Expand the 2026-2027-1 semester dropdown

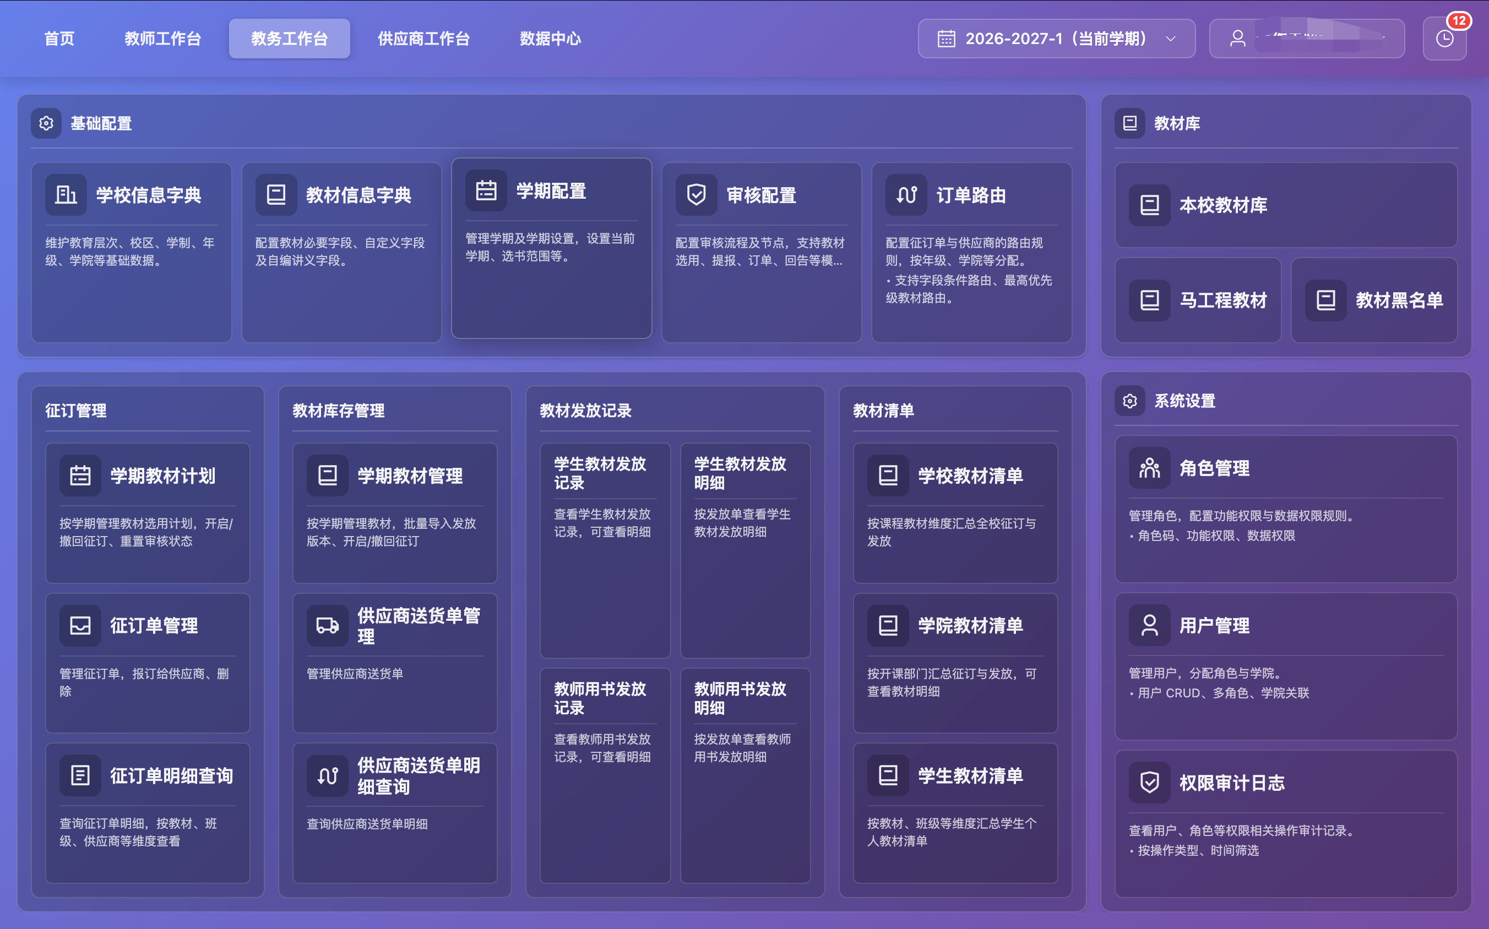click(1056, 39)
